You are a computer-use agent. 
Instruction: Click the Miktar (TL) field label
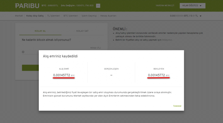95,48
